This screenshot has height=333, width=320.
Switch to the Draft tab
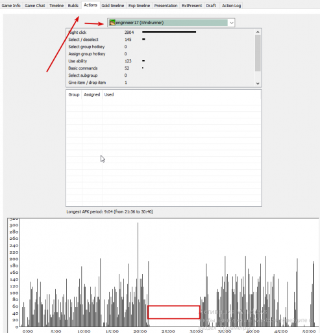[211, 6]
